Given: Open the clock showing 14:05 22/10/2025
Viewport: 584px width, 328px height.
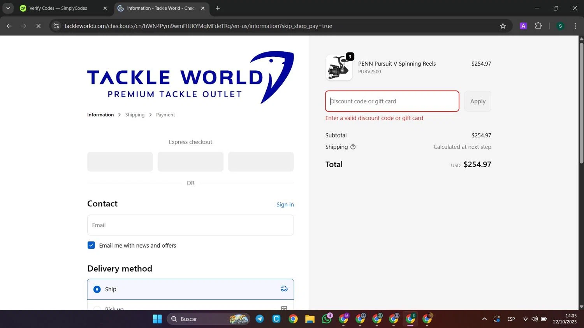Looking at the screenshot, I should click(x=565, y=319).
